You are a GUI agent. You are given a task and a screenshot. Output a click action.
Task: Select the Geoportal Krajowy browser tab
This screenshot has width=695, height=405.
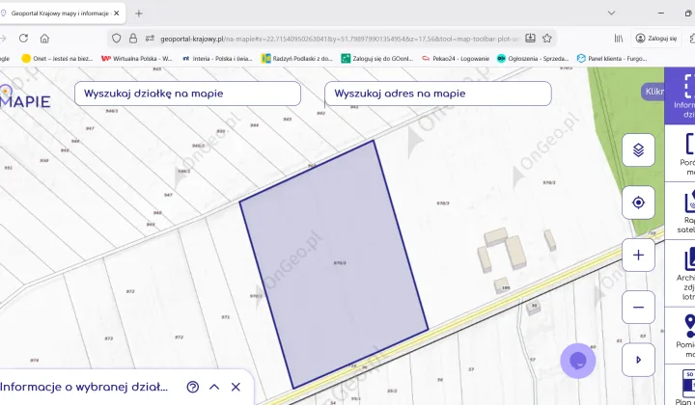point(62,13)
